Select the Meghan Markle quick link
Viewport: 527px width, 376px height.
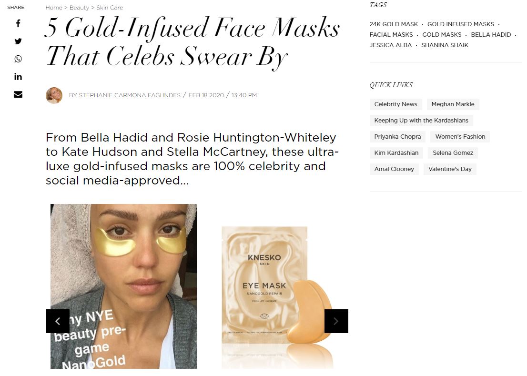(453, 104)
